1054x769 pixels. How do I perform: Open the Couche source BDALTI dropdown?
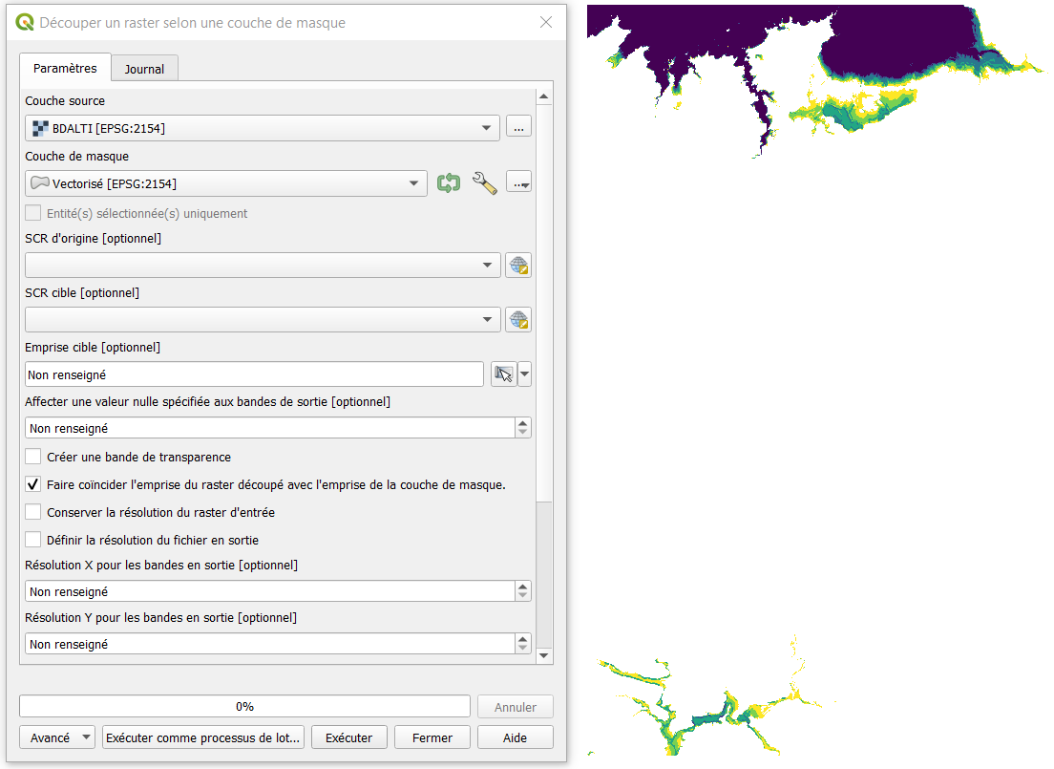[263, 127]
